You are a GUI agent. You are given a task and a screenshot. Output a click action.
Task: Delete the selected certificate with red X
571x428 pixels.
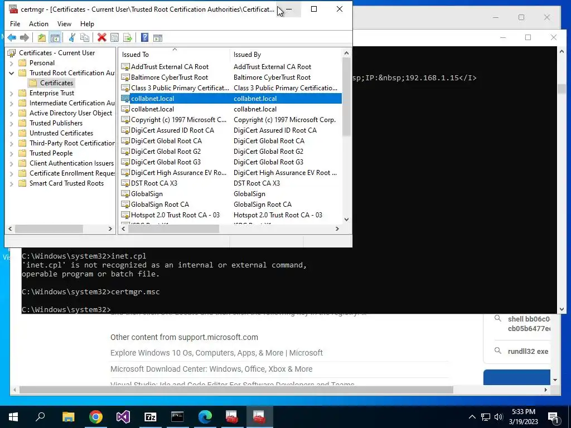pyautogui.click(x=102, y=37)
